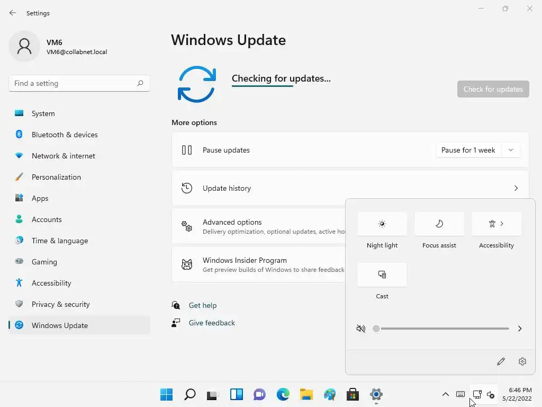Image resolution: width=542 pixels, height=407 pixels.
Task: Open Personalization category
Action: point(79,177)
